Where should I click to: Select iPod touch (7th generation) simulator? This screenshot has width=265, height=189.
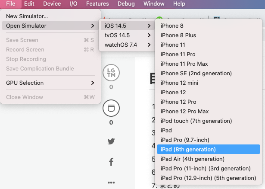pos(209,121)
